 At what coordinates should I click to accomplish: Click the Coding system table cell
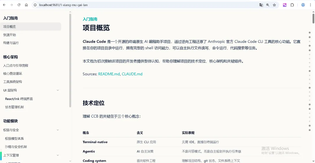pyautogui.click(x=94, y=161)
